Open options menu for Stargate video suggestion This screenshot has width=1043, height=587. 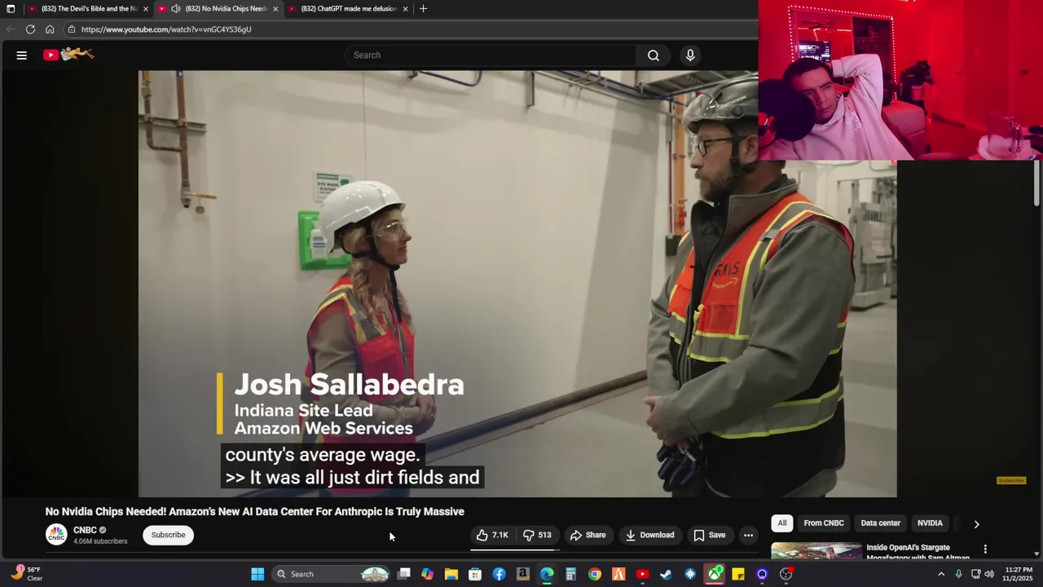point(985,549)
